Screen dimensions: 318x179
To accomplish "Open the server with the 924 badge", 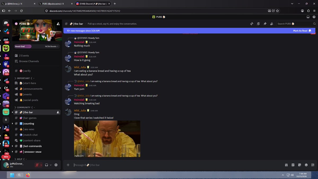I will point(6,72).
